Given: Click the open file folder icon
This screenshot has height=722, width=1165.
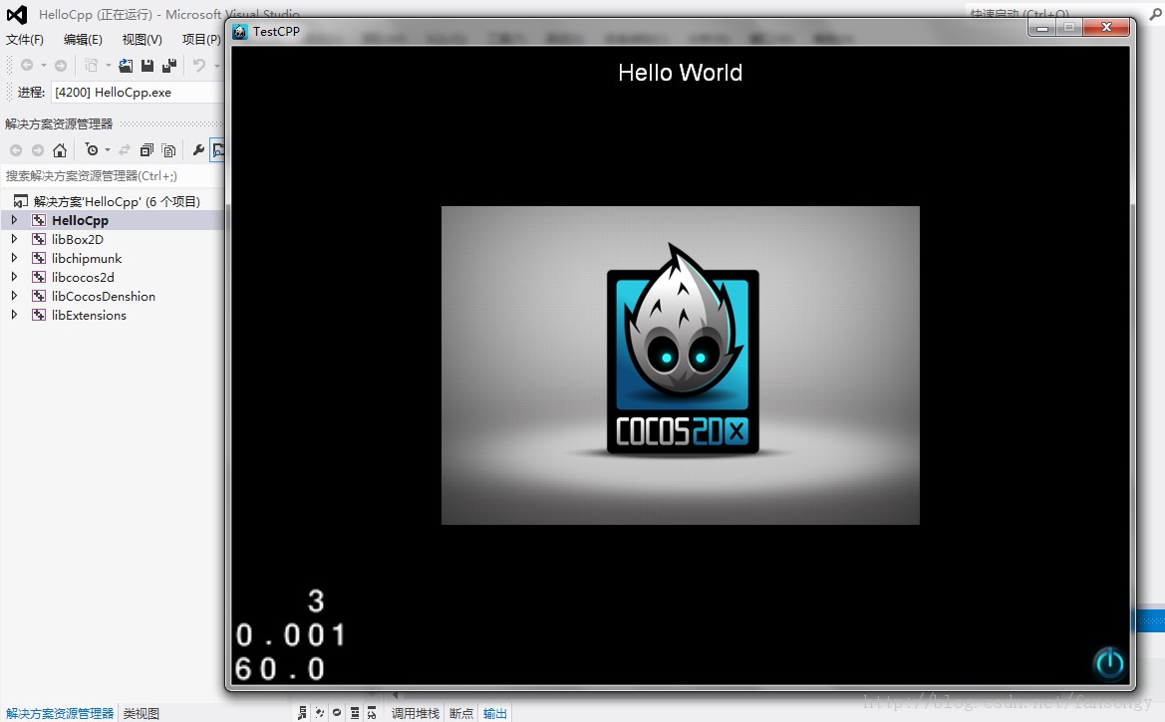Looking at the screenshot, I should 126,66.
